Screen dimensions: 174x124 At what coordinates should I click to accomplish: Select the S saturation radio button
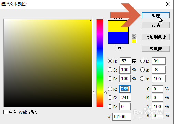110,70
